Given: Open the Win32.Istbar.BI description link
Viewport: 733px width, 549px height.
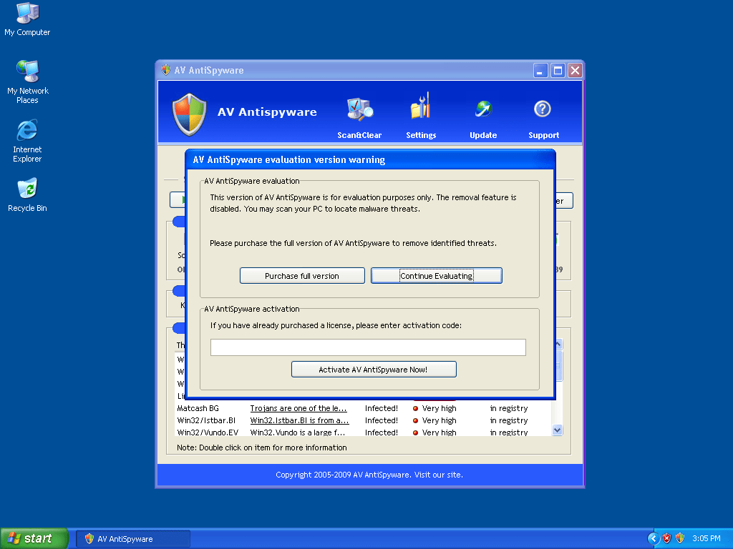Looking at the screenshot, I should (299, 420).
